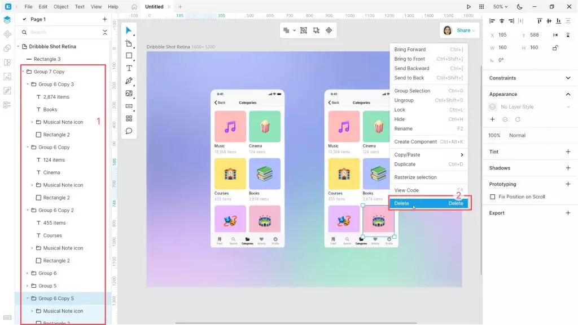Add a new appearance style plus icon
This screenshot has height=325, width=578.
click(492, 119)
